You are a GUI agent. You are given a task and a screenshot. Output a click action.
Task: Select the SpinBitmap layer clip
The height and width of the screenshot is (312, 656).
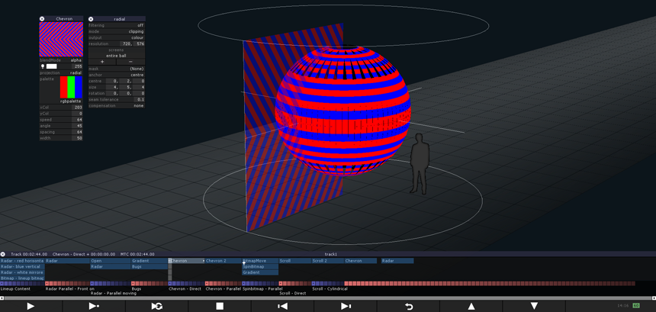pyautogui.click(x=260, y=266)
